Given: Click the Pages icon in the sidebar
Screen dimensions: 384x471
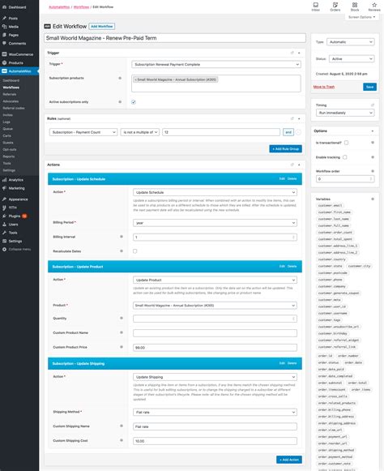Looking at the screenshot, I should click(5, 35).
